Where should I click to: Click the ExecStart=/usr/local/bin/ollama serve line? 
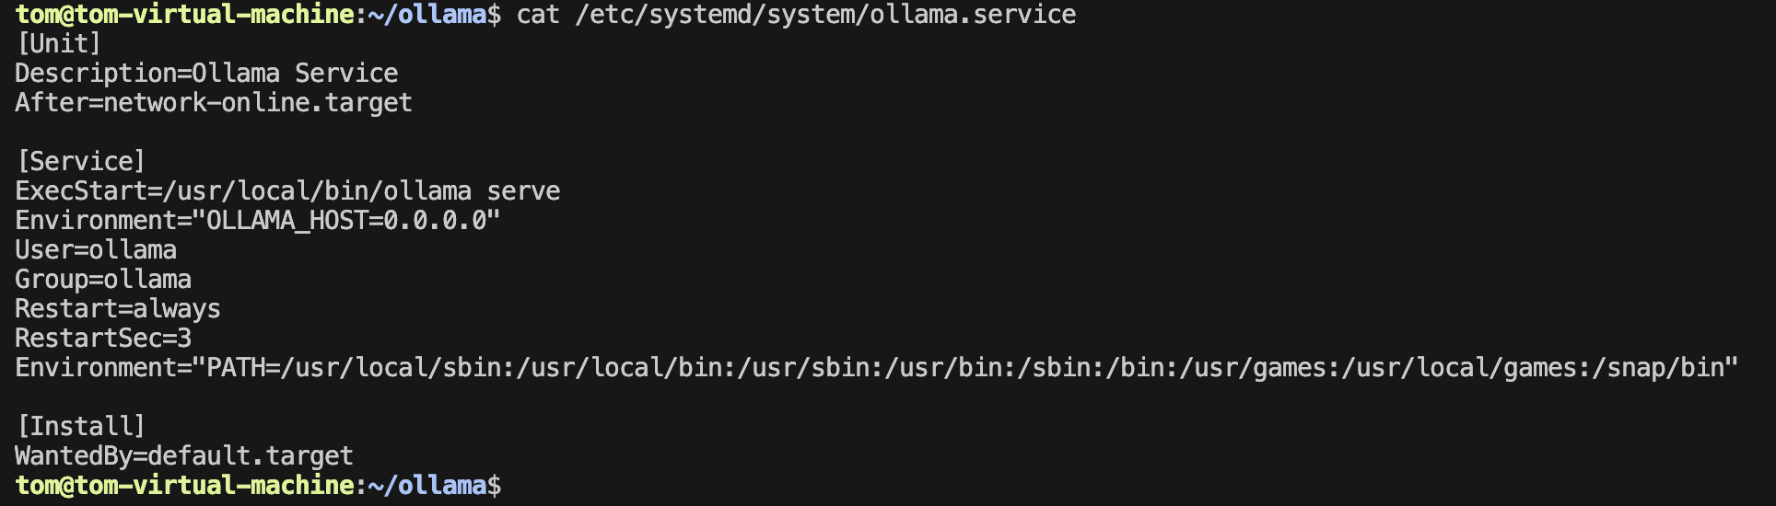click(x=287, y=191)
